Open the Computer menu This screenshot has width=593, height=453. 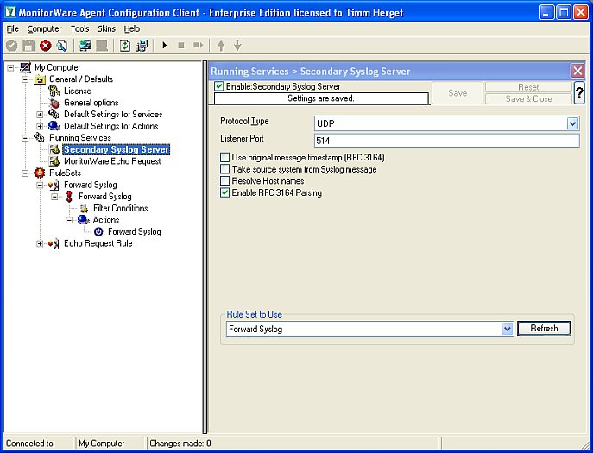44,28
